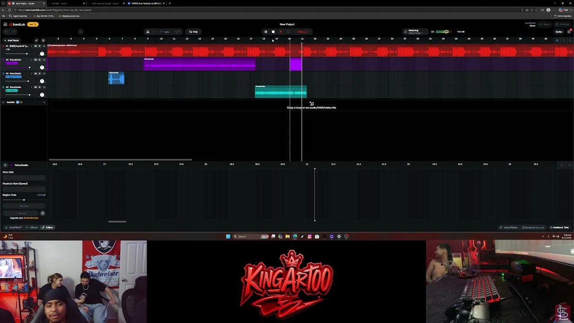
Task: Select the blue audio clip on track 03
Action: point(116,78)
